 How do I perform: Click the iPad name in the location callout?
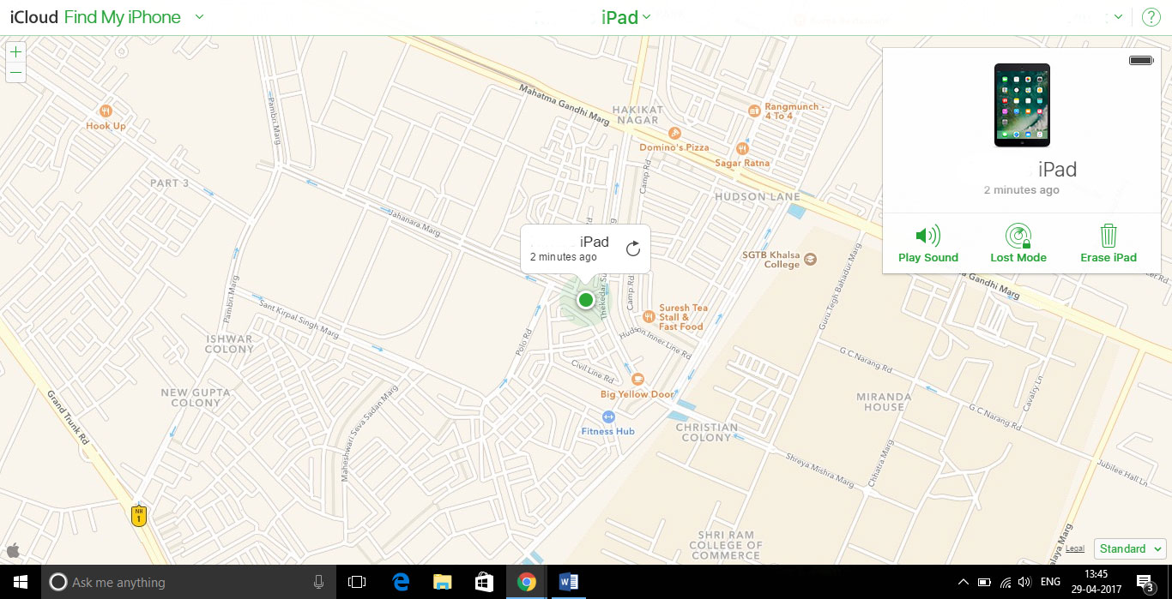click(x=595, y=243)
